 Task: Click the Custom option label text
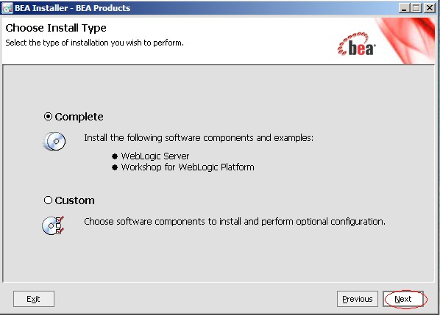tap(74, 200)
